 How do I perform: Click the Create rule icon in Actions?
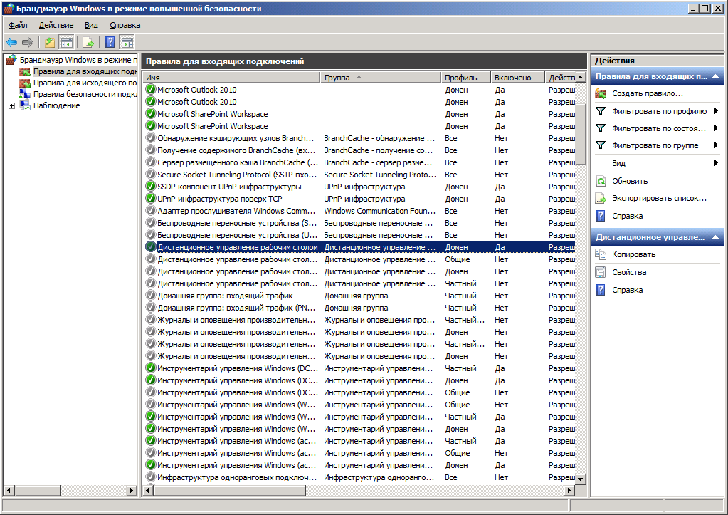pos(601,93)
